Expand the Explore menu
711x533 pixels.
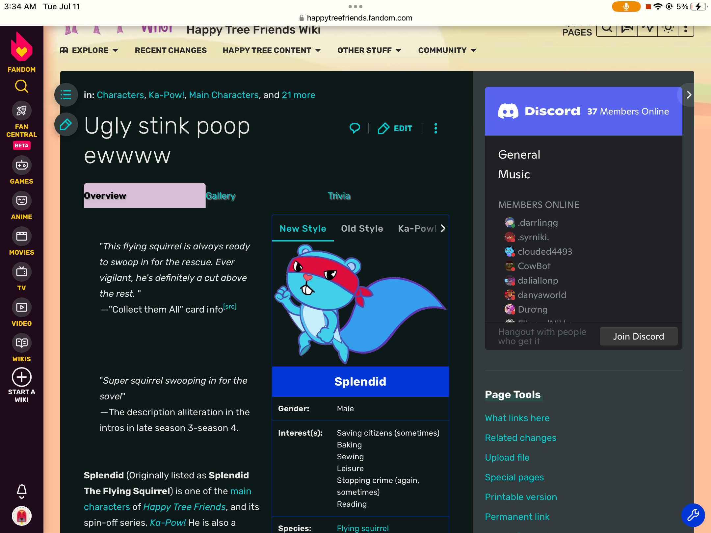click(x=89, y=50)
